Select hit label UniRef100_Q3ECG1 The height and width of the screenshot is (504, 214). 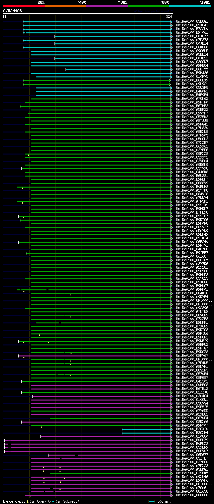[x=192, y=22]
